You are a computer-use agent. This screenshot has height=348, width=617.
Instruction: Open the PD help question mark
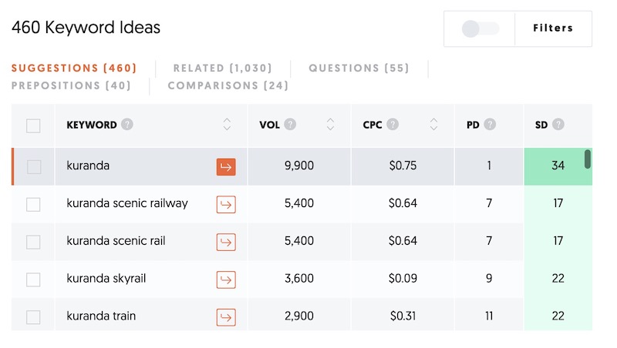pyautogui.click(x=490, y=125)
